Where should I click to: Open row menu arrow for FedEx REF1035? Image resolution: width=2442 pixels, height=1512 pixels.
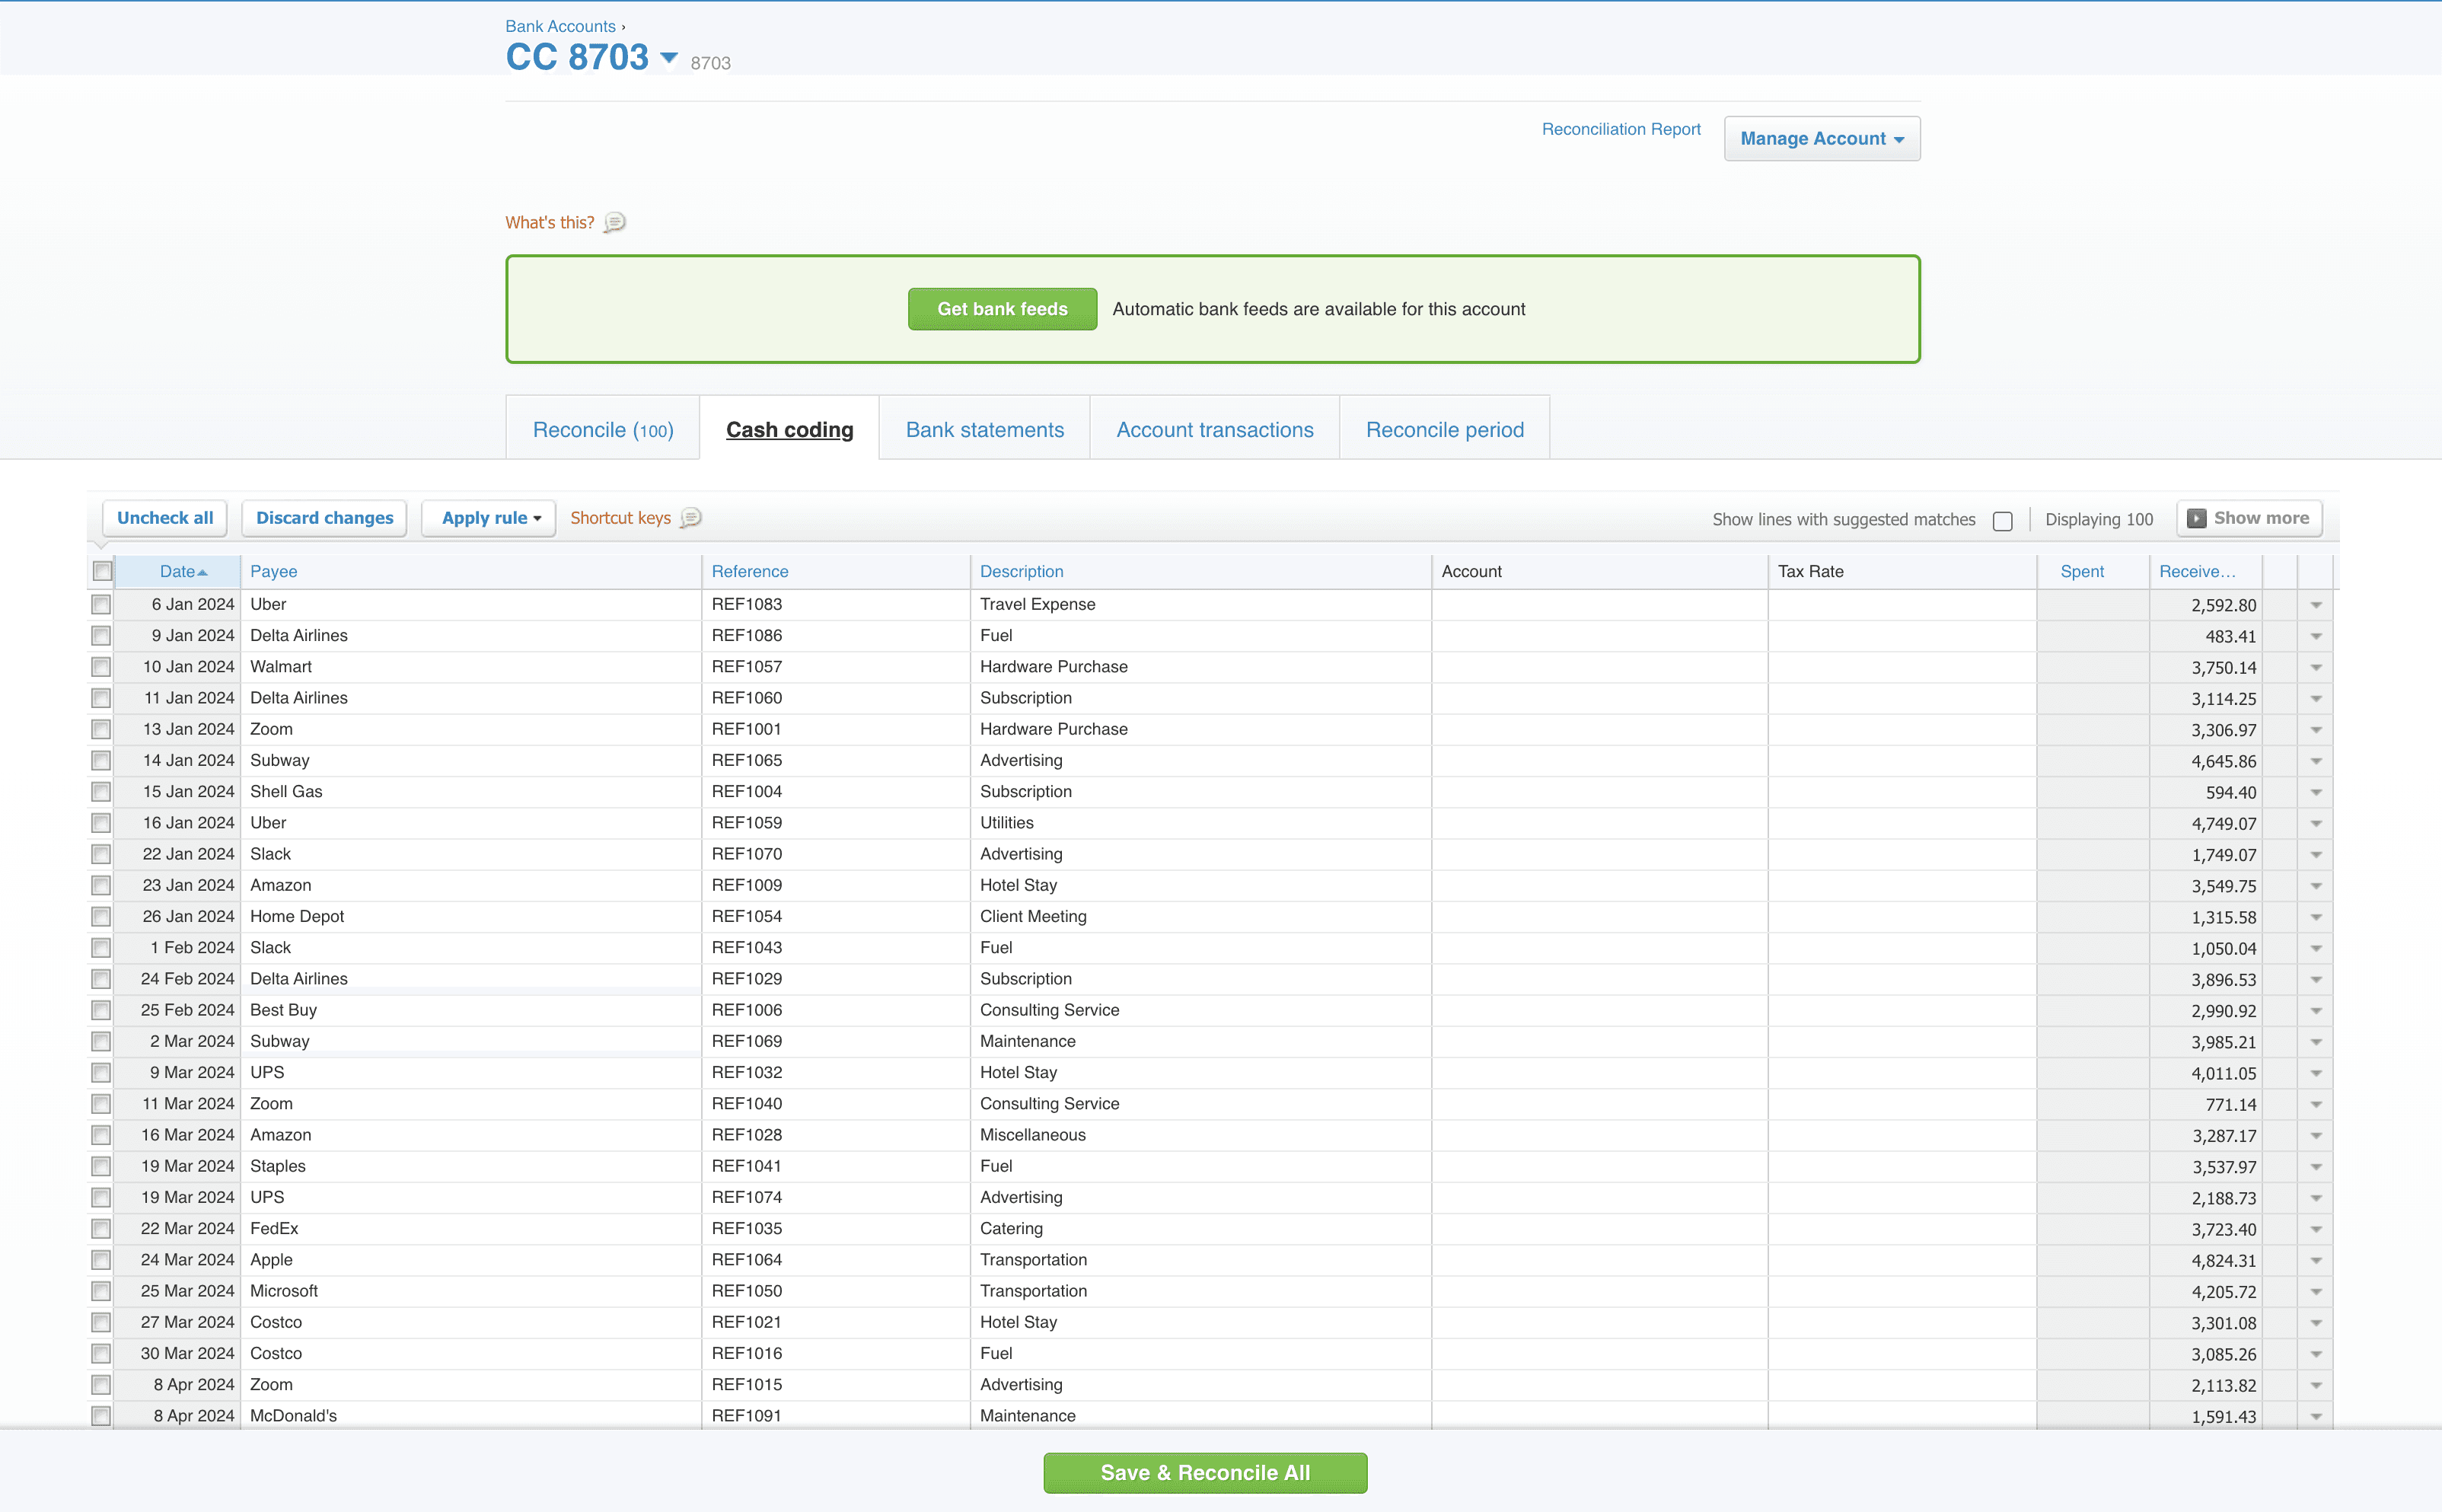2315,1229
